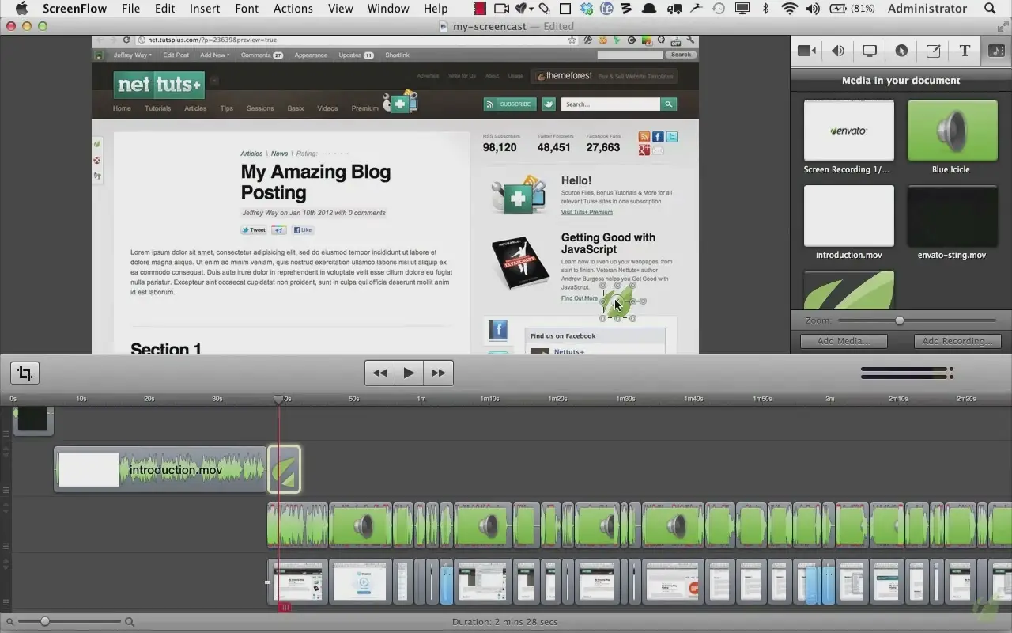Select the introduction.mov clip in timeline
This screenshot has height=633, width=1012.
point(160,470)
